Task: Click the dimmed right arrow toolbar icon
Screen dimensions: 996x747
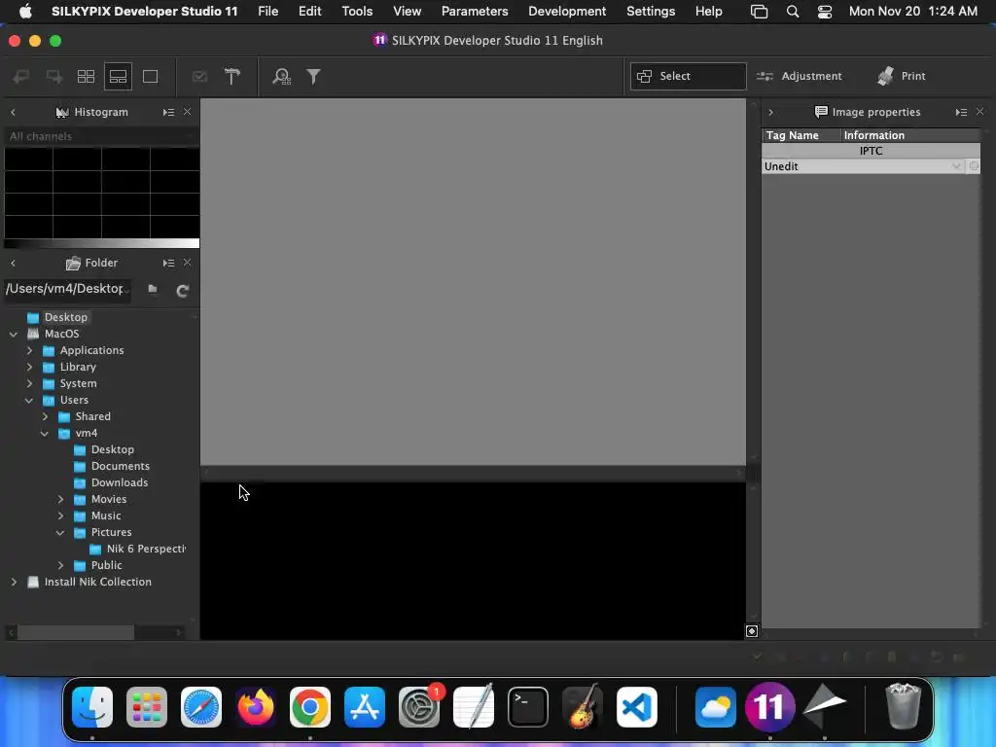Action: pos(54,76)
